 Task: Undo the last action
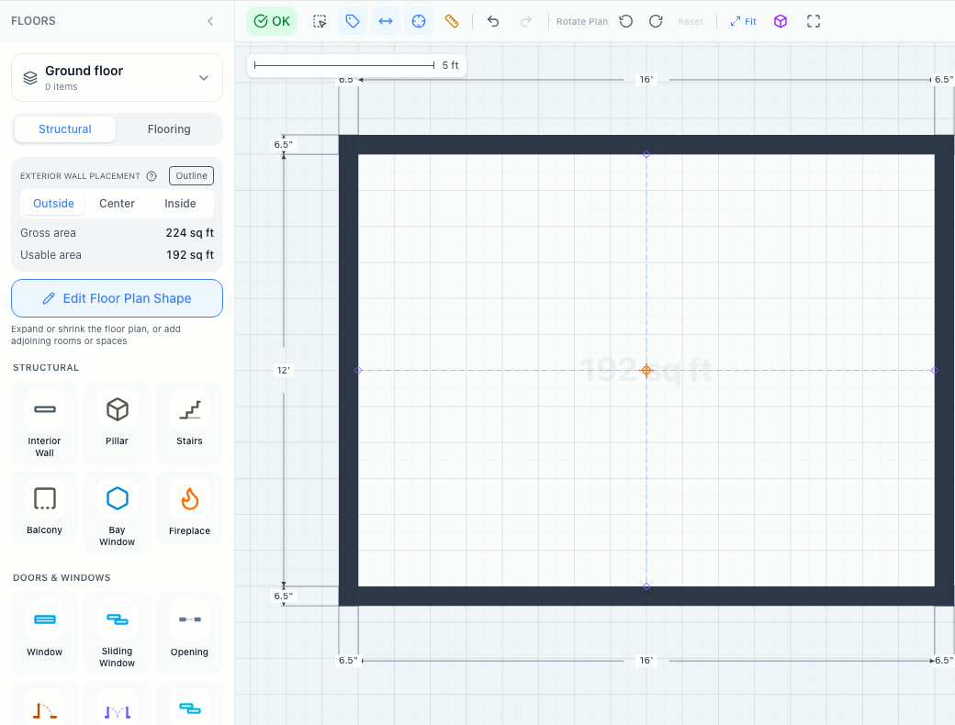point(493,21)
